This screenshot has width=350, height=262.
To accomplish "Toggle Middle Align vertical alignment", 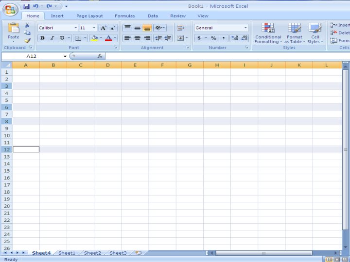I will click(137, 28).
